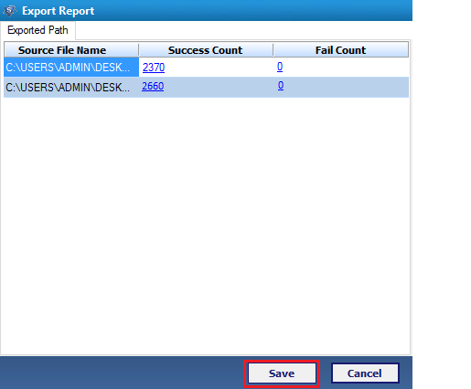Sort by Success Count column header
This screenshot has width=471, height=389.
point(206,50)
